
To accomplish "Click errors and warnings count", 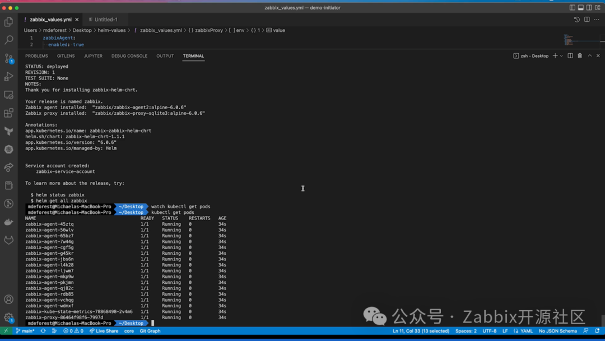I will tap(73, 331).
